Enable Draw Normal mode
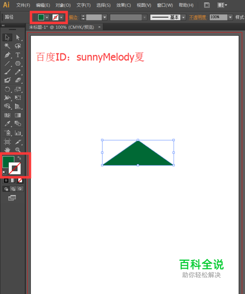This screenshot has width=245, height=294. click(x=6, y=189)
